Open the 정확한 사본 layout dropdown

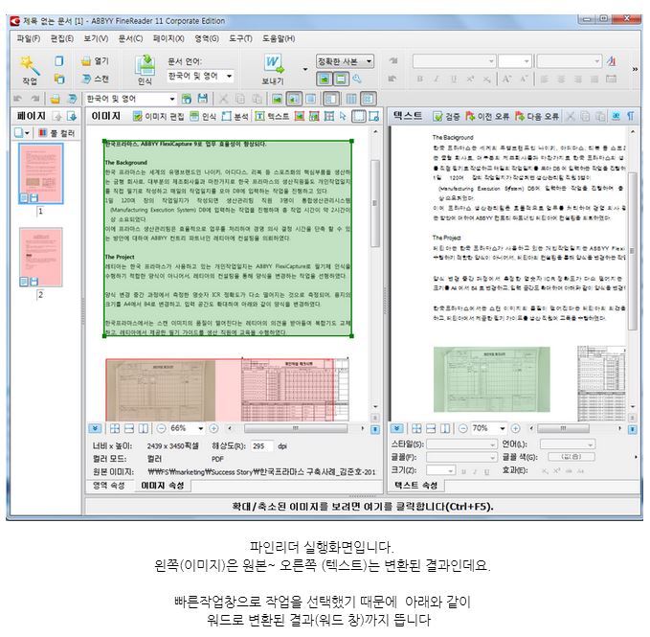tap(345, 61)
